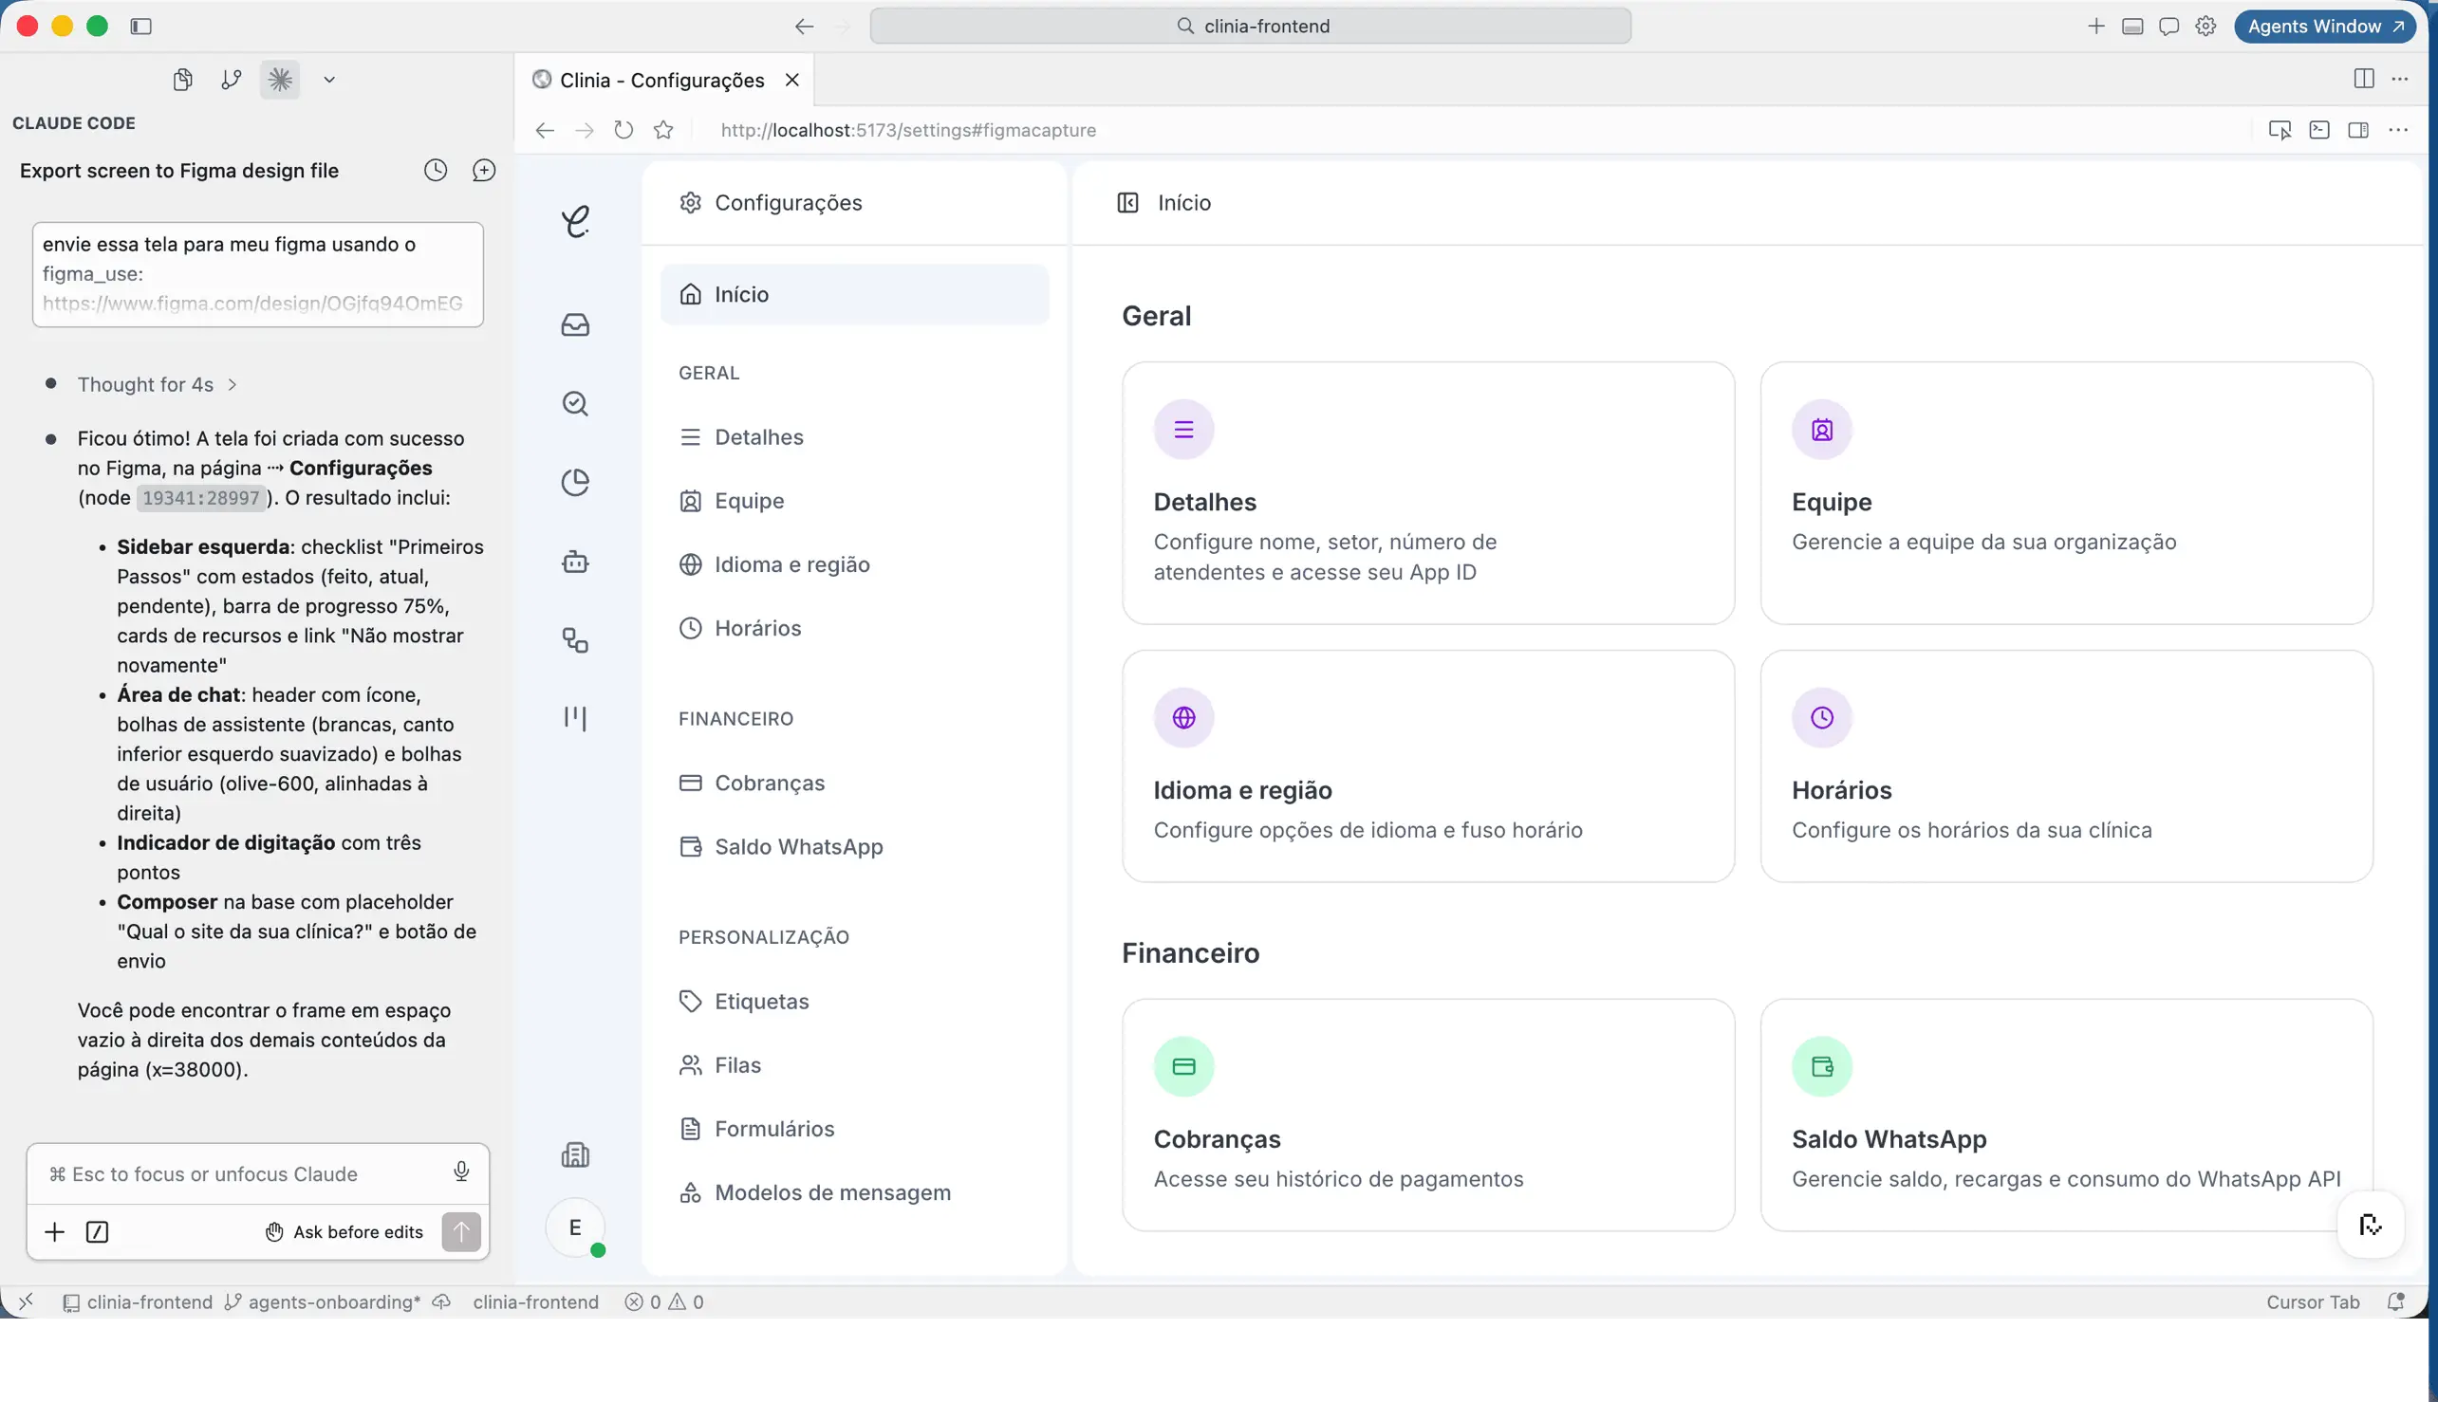Viewport: 2438px width, 1402px height.
Task: Open Cobranças in settings menu
Action: (x=854, y=783)
